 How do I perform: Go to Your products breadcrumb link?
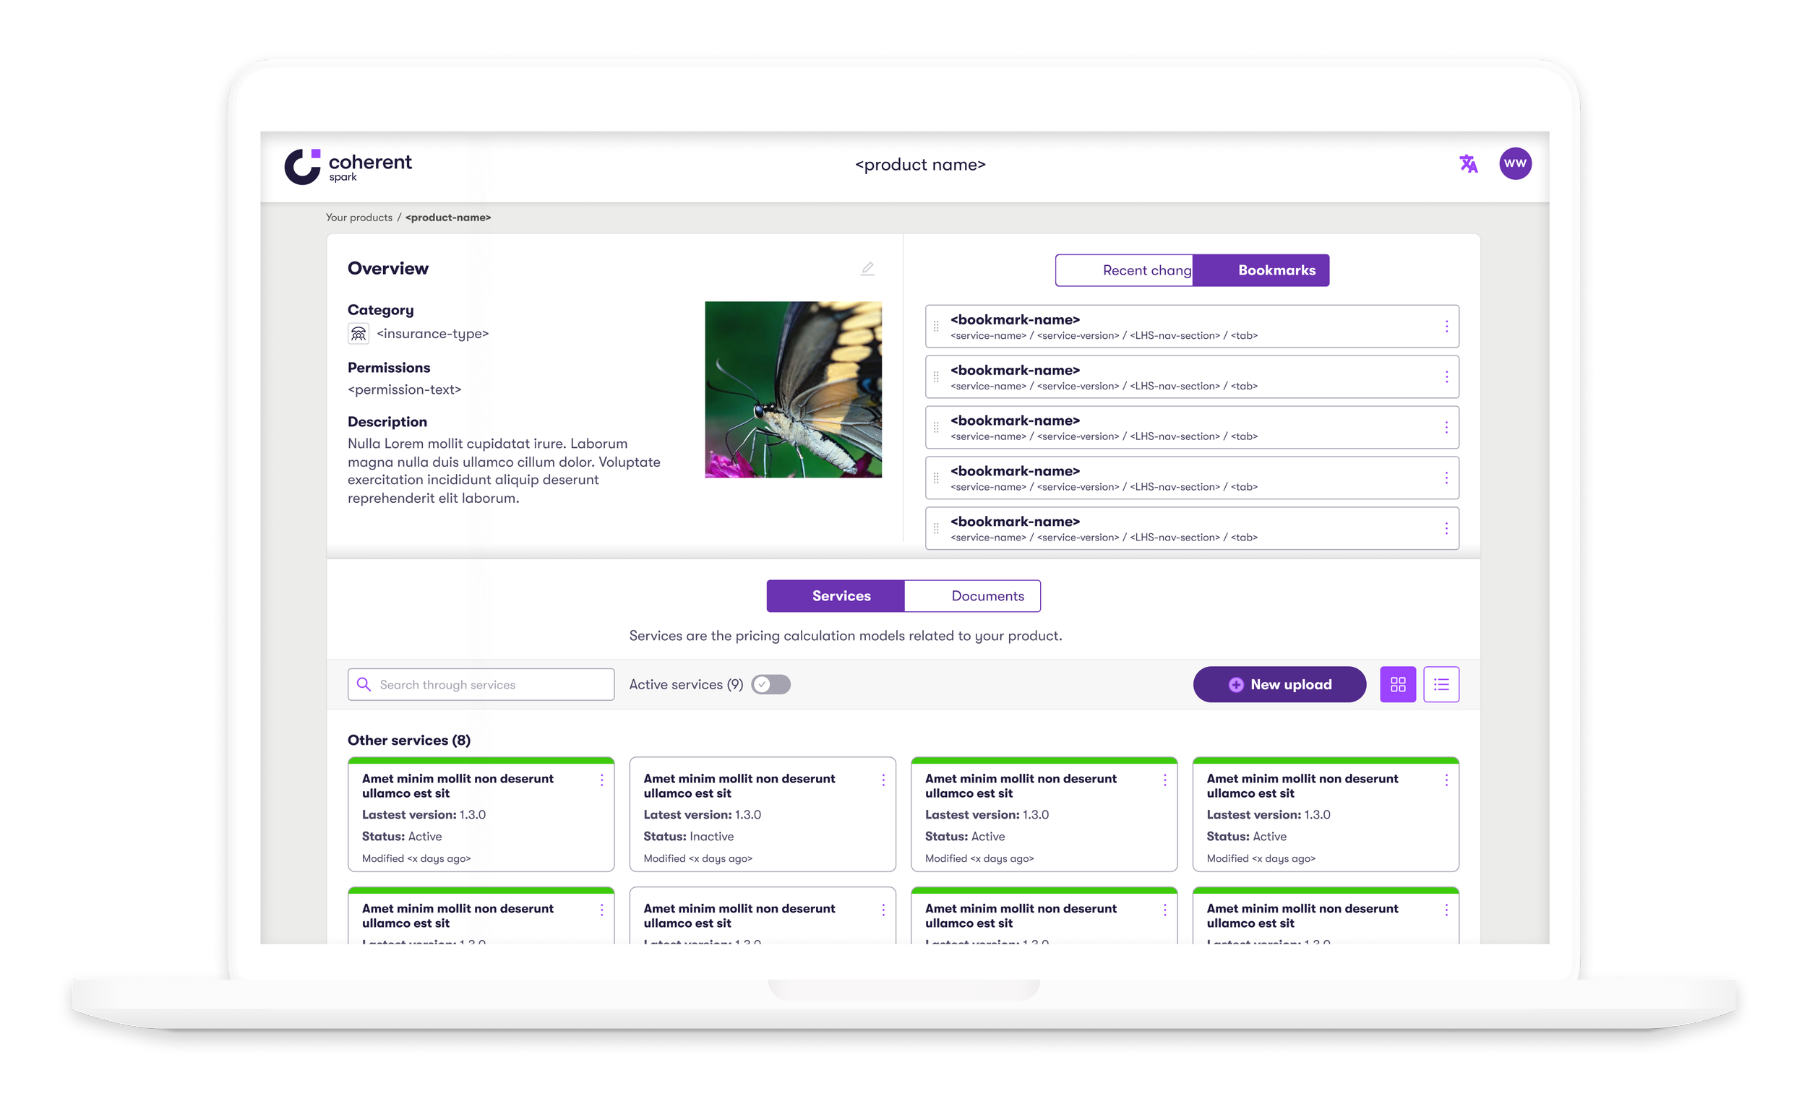pos(359,217)
